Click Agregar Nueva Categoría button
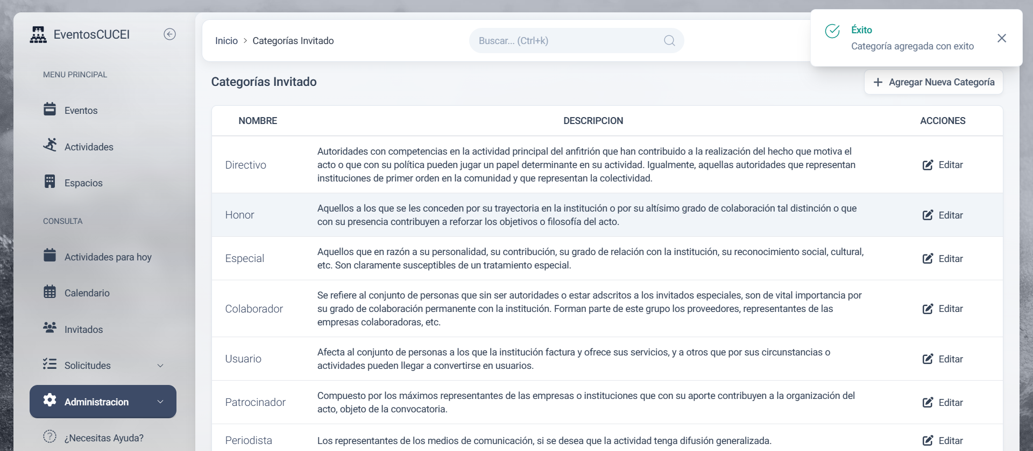This screenshot has width=1033, height=451. [933, 82]
